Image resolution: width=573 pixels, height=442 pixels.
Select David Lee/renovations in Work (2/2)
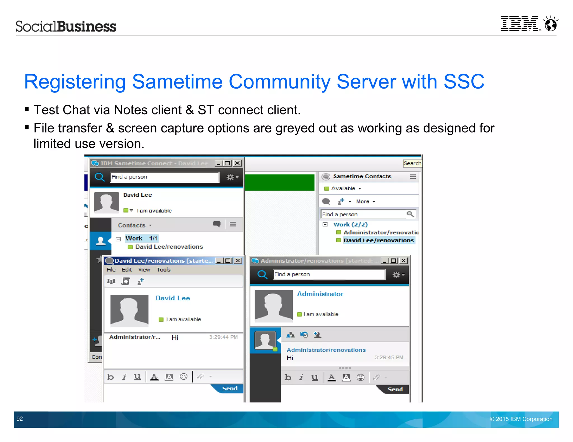pos(375,240)
